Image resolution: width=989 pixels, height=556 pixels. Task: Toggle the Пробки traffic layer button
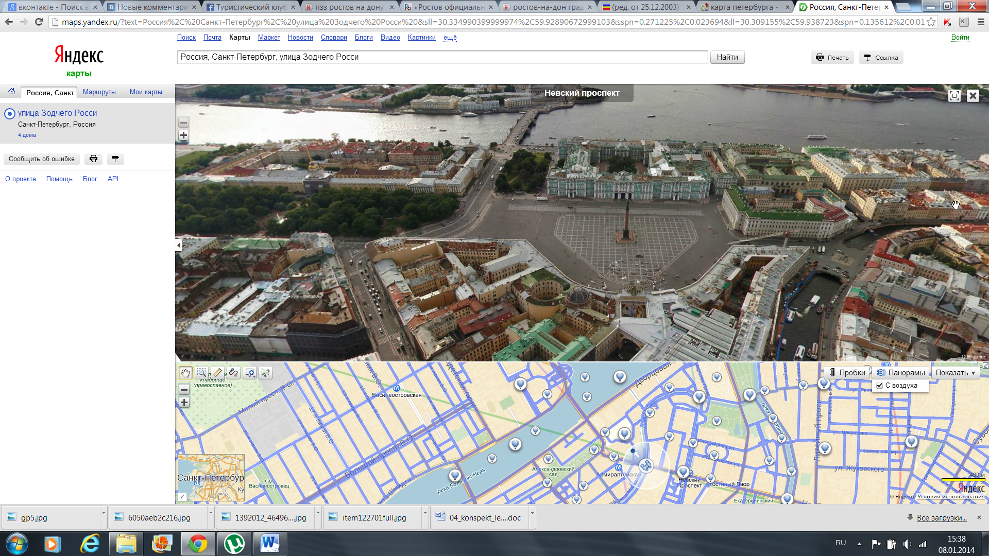847,373
